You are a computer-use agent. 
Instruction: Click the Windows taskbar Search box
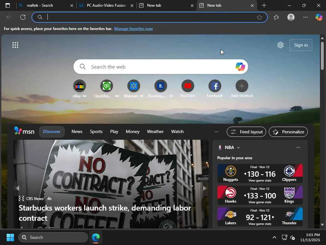(53, 237)
